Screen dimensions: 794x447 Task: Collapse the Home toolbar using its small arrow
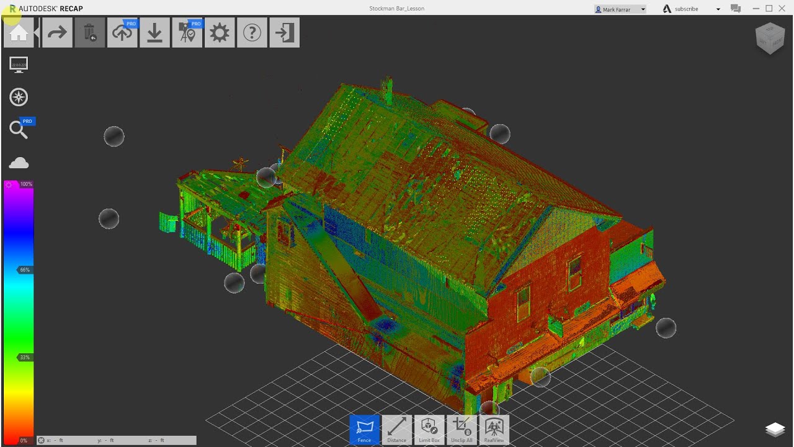37,33
